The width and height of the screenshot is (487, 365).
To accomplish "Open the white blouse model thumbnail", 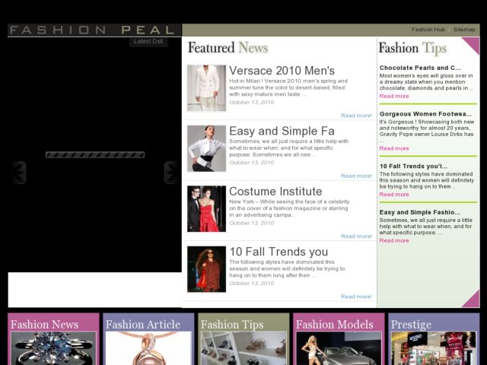I will (206, 148).
